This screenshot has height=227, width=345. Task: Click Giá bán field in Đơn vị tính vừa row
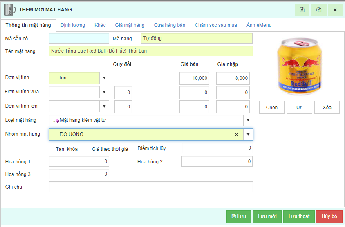(194, 93)
